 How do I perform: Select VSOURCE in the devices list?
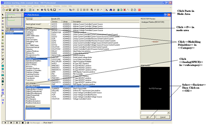(x=14, y=34)
